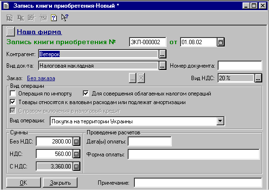269x190 pixels.
Task: Click the document icon in the title bar
Action: [6, 6]
